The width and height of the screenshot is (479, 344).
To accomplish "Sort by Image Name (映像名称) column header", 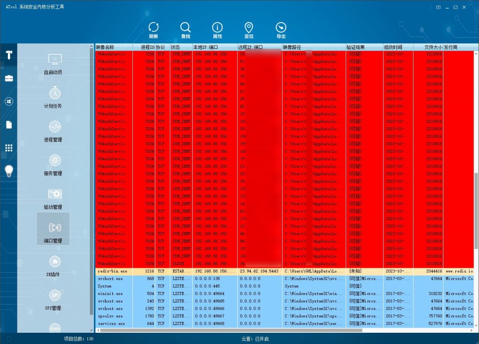I will (114, 47).
